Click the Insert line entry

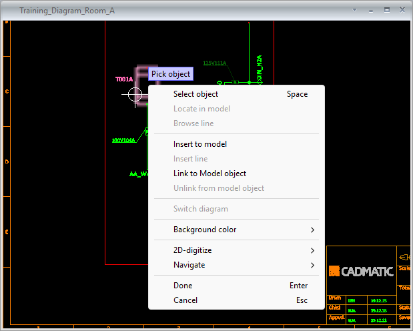pos(190,159)
